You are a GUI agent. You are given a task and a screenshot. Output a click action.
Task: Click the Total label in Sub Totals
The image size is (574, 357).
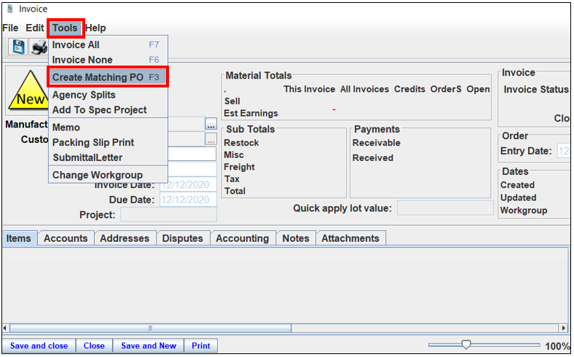(x=235, y=191)
